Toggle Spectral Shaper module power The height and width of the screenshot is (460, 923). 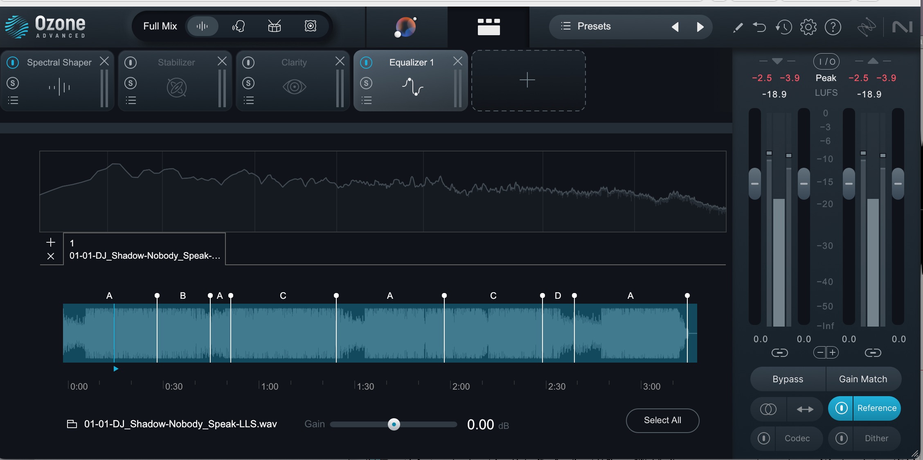(x=13, y=63)
